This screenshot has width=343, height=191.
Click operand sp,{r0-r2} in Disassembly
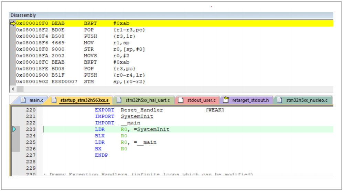[x=129, y=81]
